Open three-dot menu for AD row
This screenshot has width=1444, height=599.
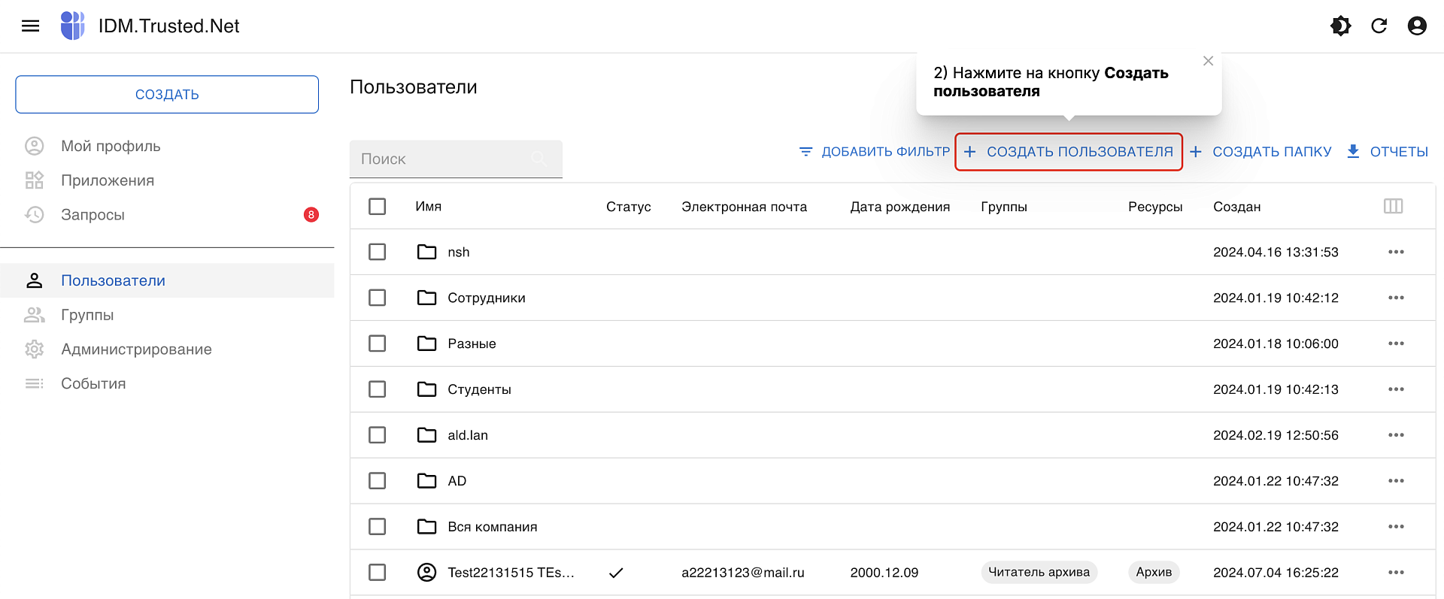click(x=1396, y=481)
